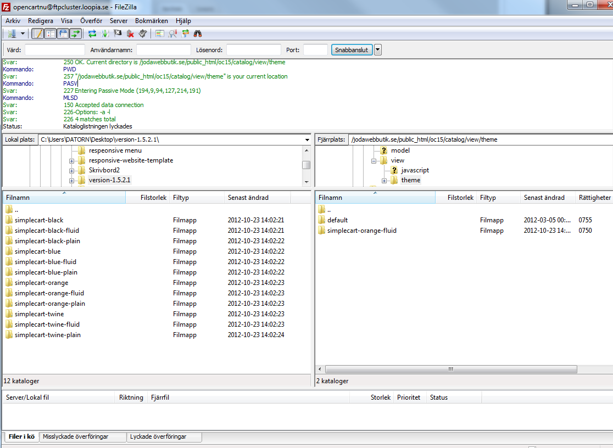
Task: Click the Användarnamn input field
Action: tap(164, 49)
